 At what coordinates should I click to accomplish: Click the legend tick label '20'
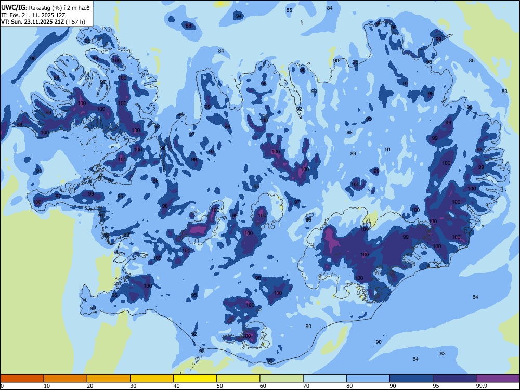(x=90, y=386)
